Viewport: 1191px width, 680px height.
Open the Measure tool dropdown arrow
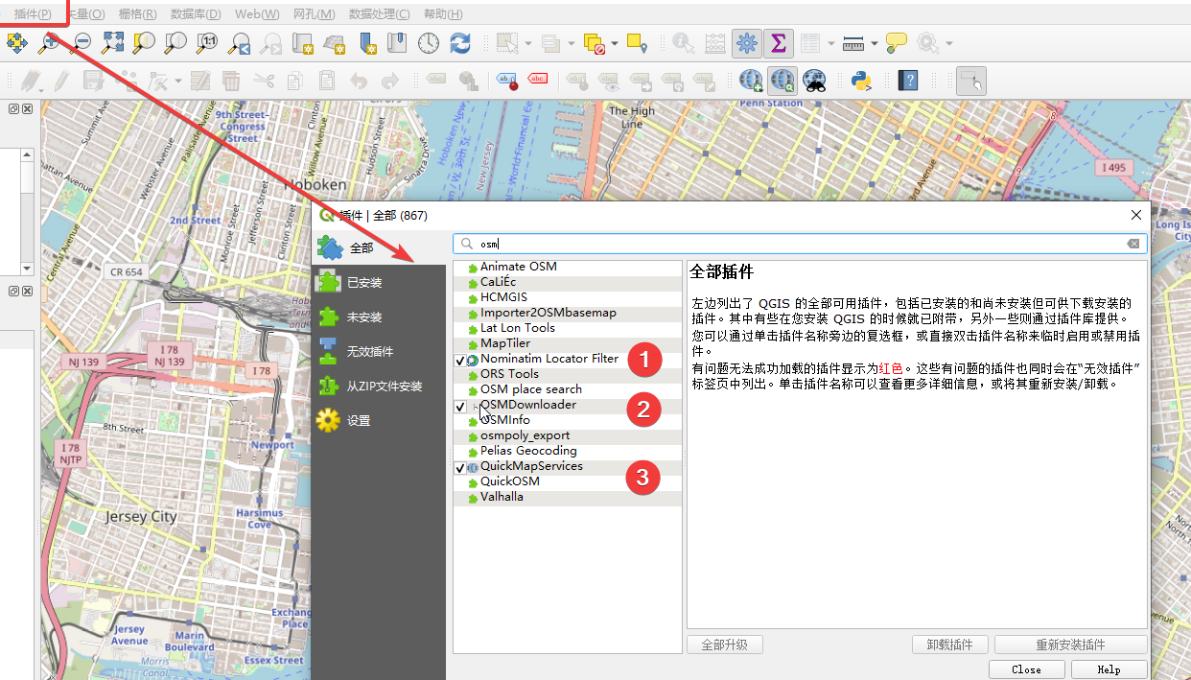pyautogui.click(x=874, y=42)
